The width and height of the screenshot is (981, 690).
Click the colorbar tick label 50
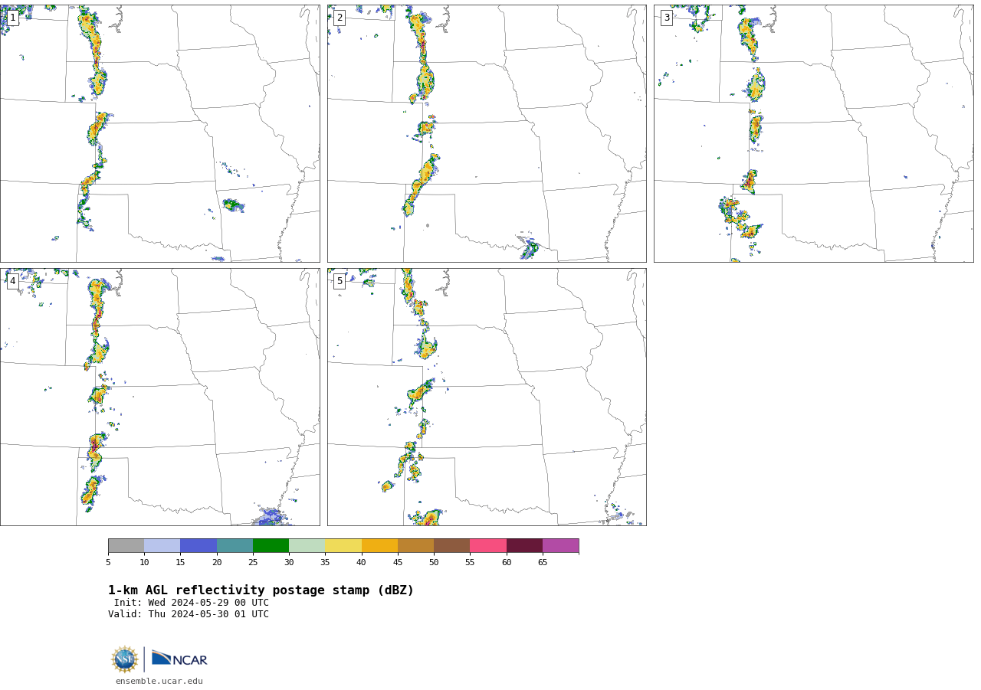pos(434,562)
